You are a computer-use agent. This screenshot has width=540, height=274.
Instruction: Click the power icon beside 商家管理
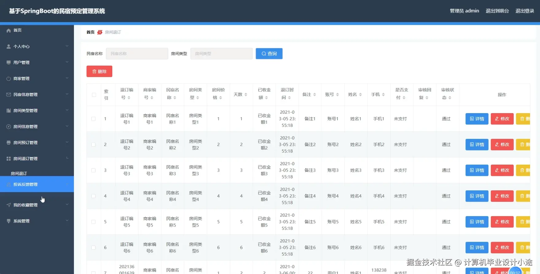(9, 79)
